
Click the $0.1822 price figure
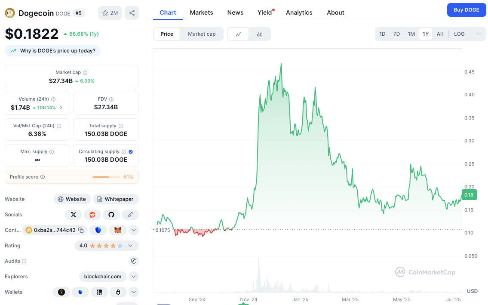point(32,34)
